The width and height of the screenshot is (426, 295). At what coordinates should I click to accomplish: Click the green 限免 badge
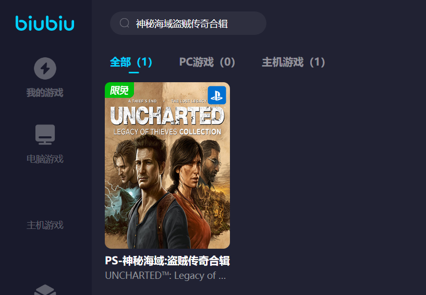click(x=119, y=89)
